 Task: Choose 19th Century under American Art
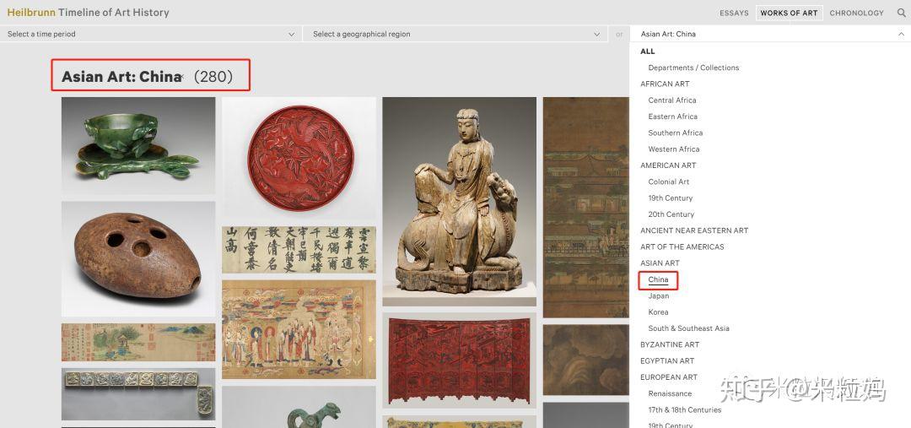pyautogui.click(x=671, y=198)
